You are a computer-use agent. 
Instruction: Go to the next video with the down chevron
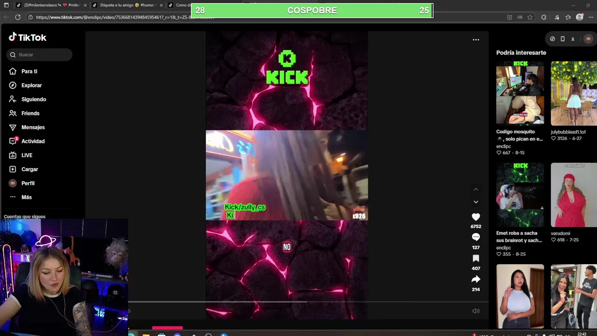point(476,202)
